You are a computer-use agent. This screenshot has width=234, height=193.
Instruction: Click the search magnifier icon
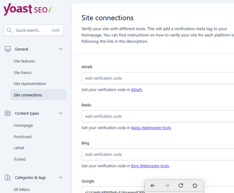[x=9, y=30]
